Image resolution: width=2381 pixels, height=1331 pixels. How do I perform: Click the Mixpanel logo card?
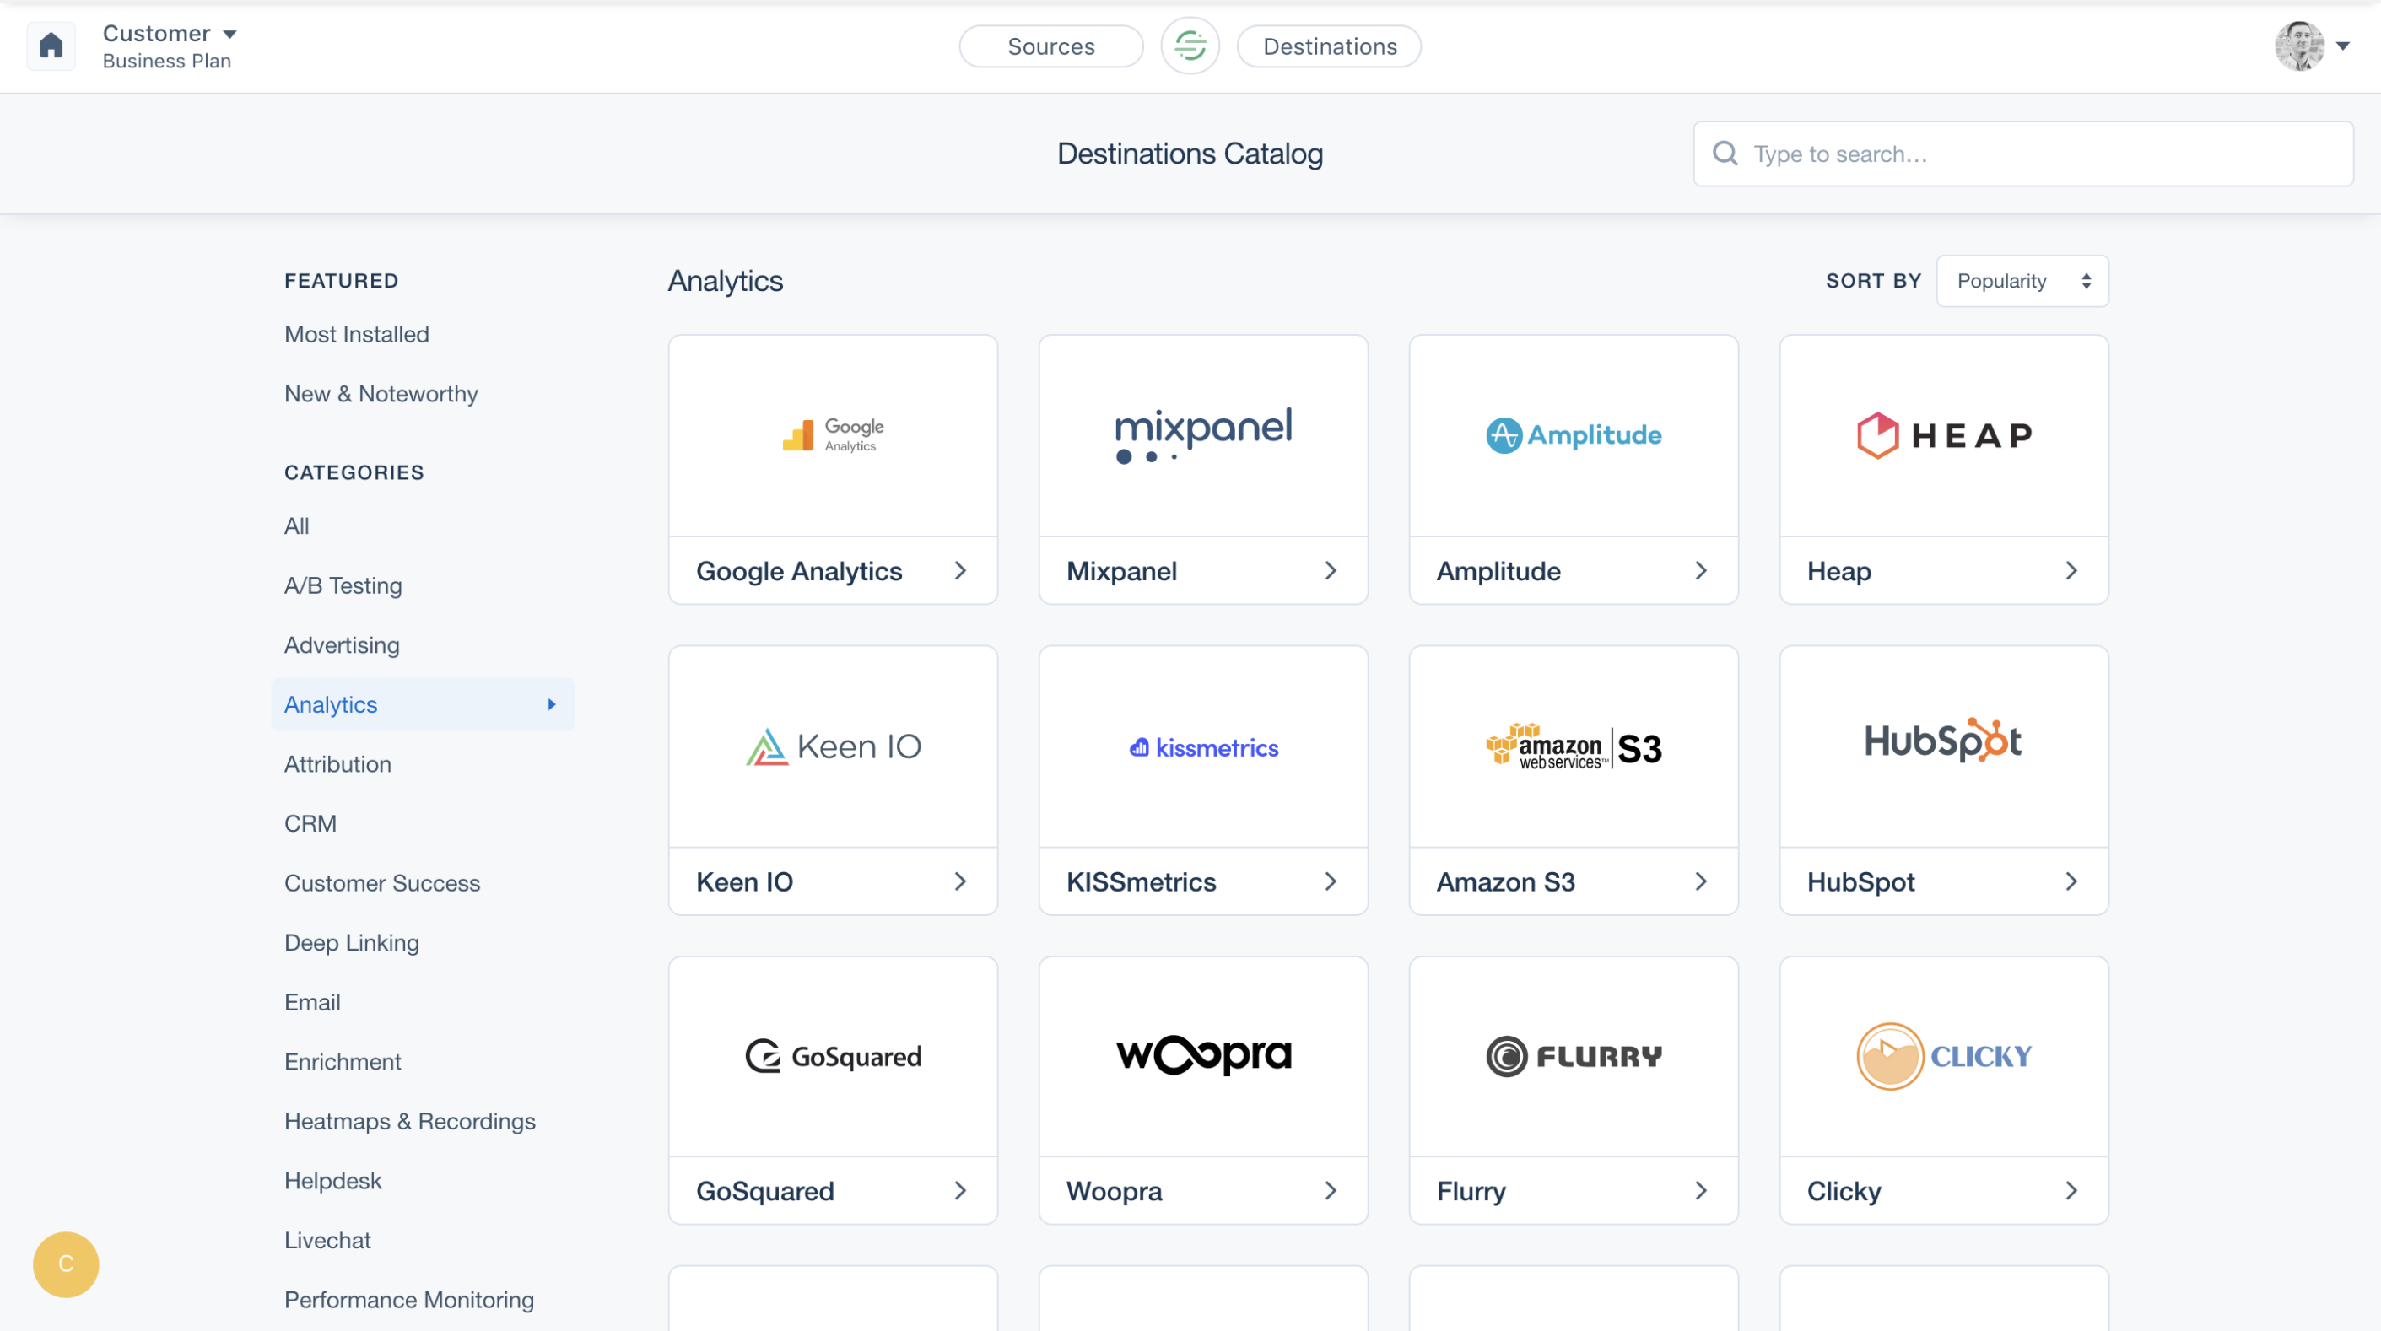[x=1202, y=435]
